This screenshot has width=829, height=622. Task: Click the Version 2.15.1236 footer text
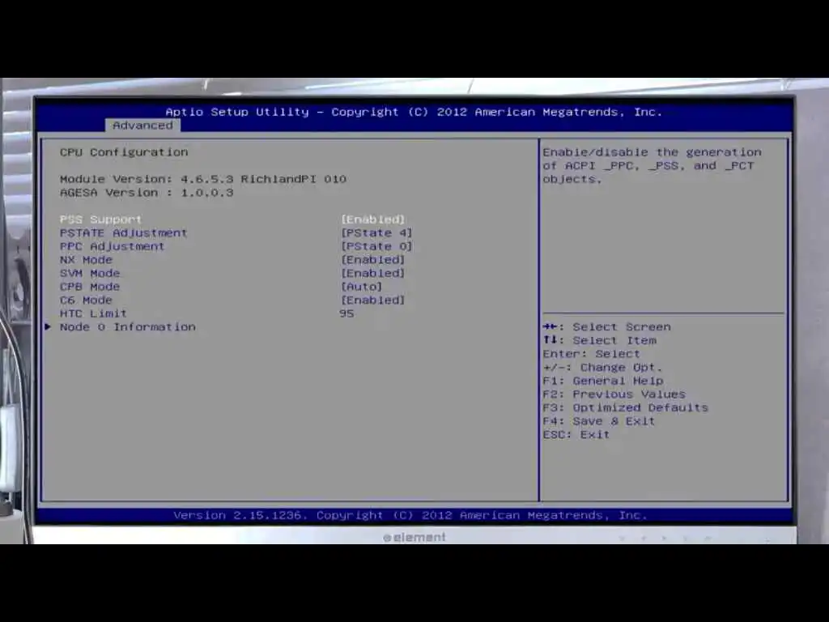410,515
